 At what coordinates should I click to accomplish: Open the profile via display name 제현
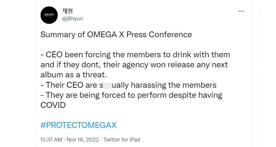(x=67, y=11)
